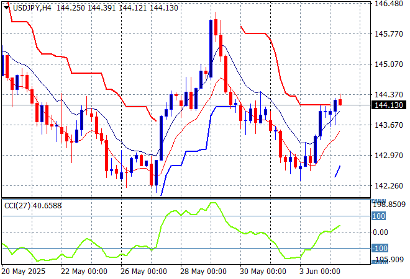Click the 146.480 price axis label
The image size is (410, 279).
pos(389,4)
